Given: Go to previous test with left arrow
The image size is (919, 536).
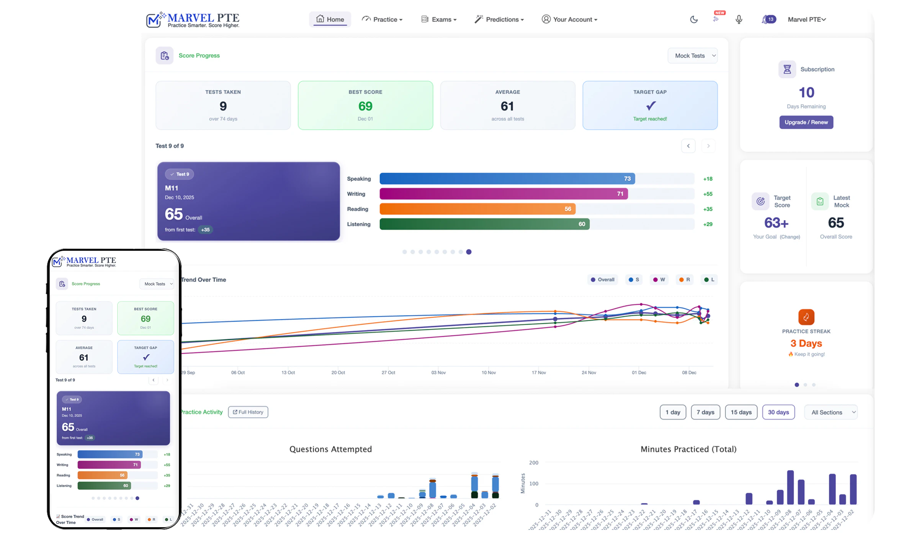Looking at the screenshot, I should 688,146.
